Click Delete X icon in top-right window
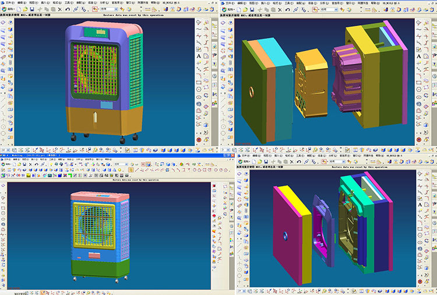The image size is (437, 295). (x=280, y=10)
